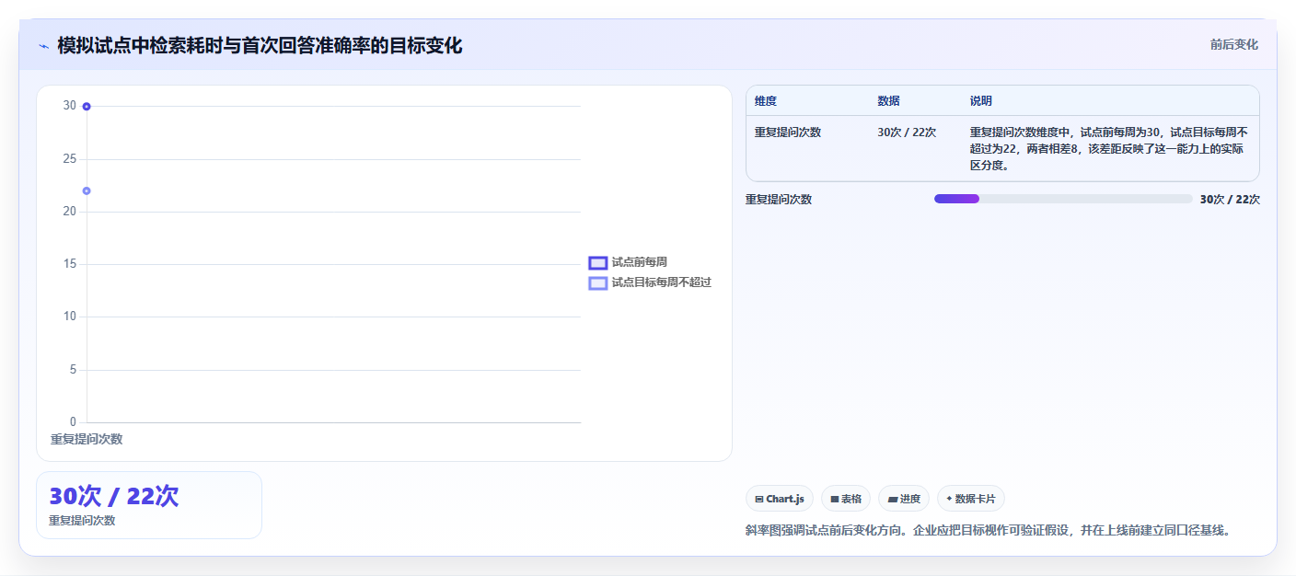The height and width of the screenshot is (576, 1296).
Task: Select the 表格 chip
Action: (x=846, y=499)
